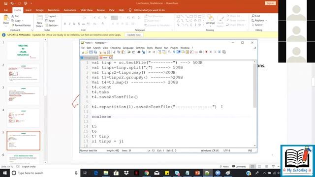
Task: Open Zoom from the taskbar
Action: click(218, 173)
